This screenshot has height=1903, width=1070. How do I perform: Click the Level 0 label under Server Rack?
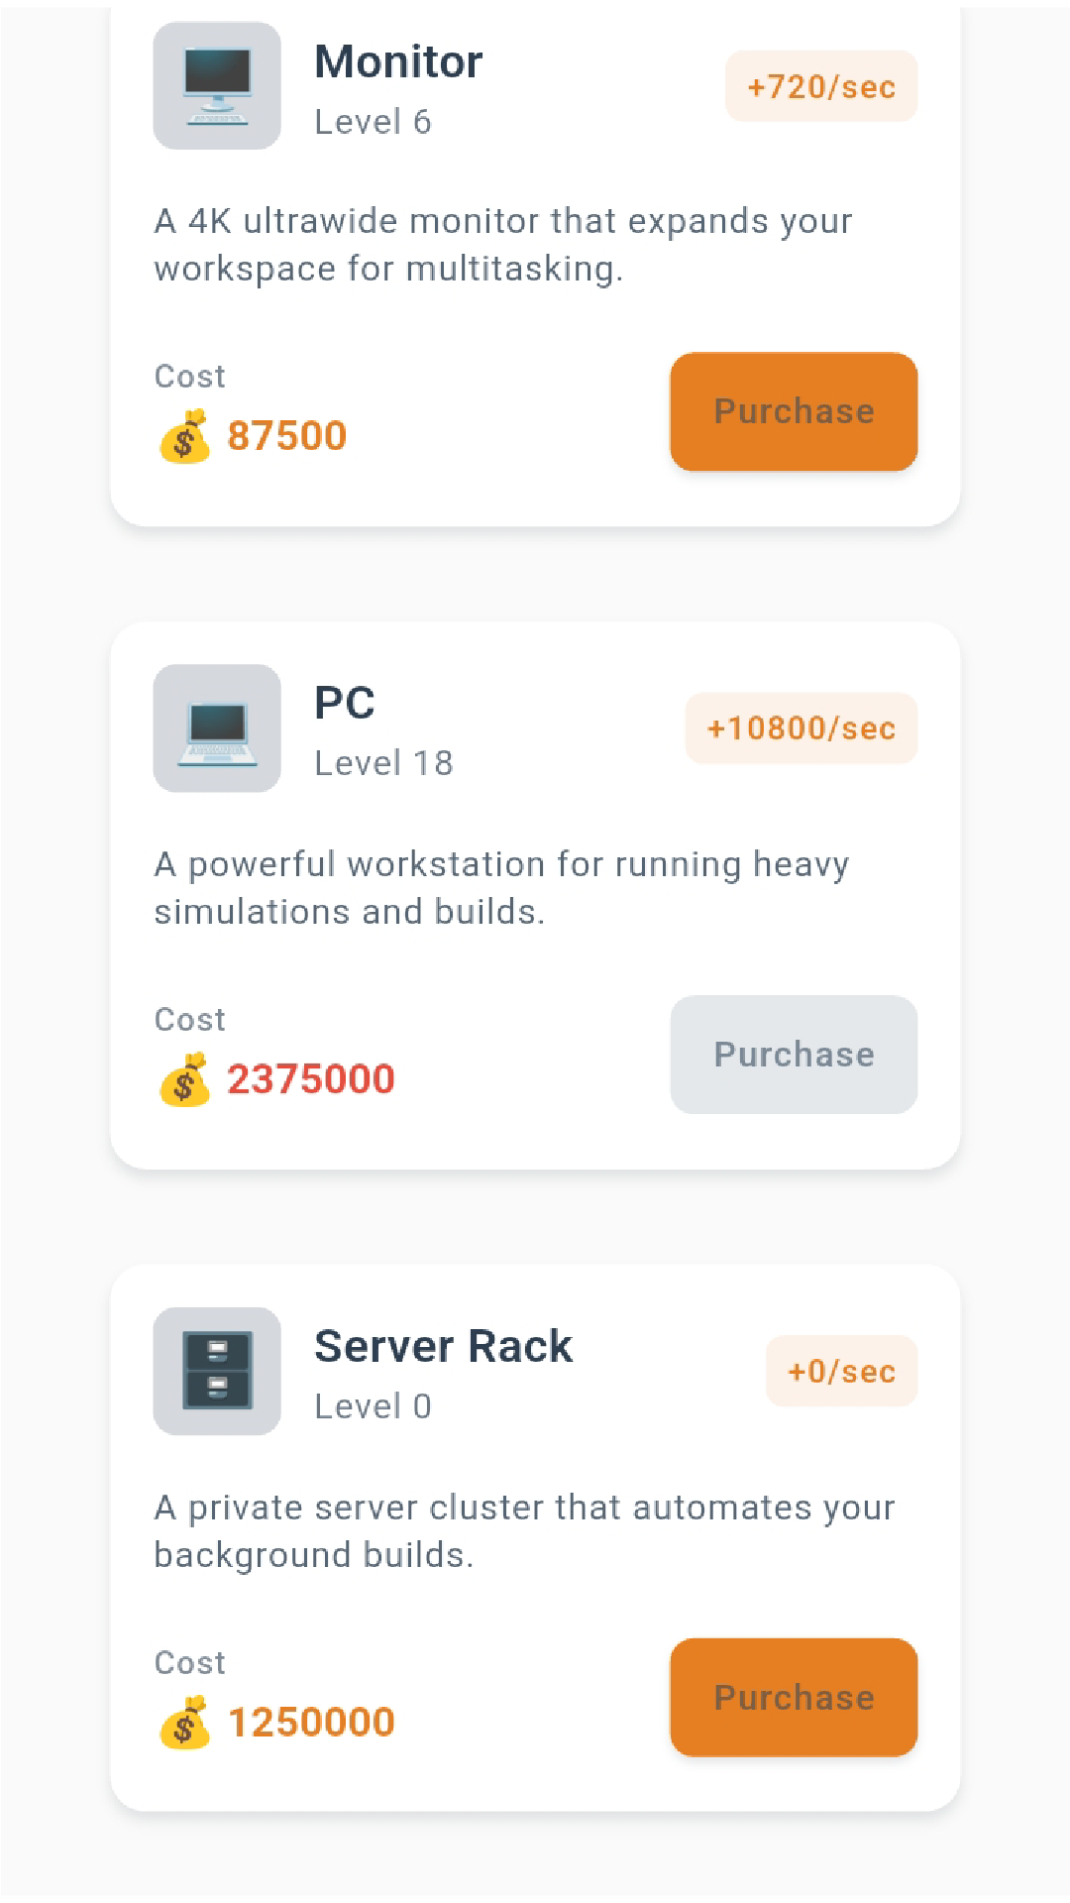(373, 1405)
